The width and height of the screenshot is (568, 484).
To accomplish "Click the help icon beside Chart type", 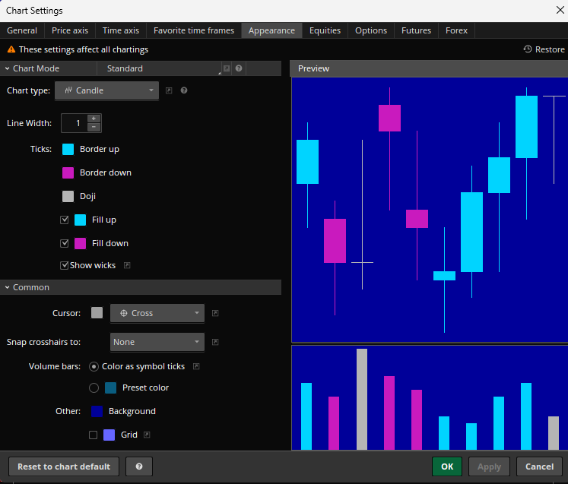I will 184,90.
